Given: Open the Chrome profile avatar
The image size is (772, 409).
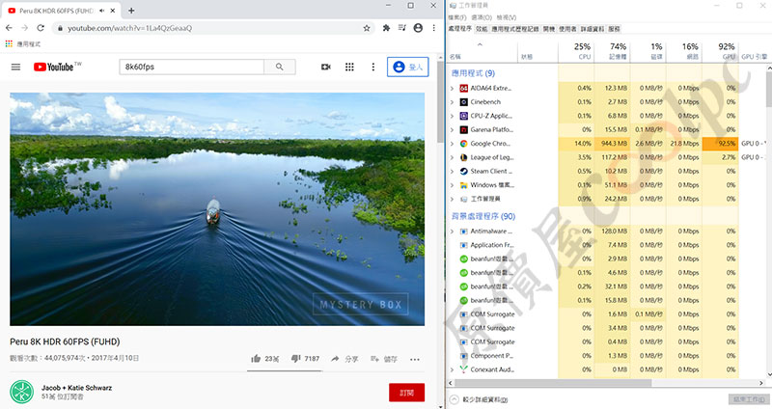Looking at the screenshot, I should coord(418,28).
